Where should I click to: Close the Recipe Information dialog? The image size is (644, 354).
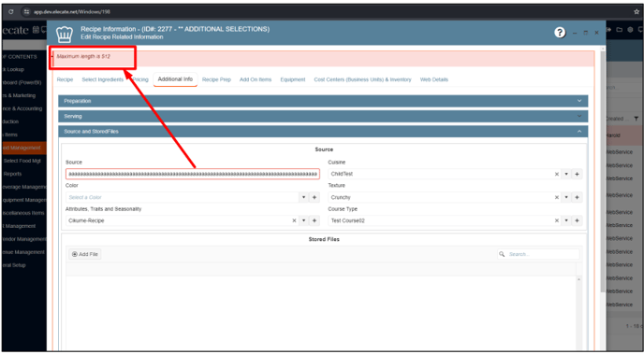pos(597,33)
